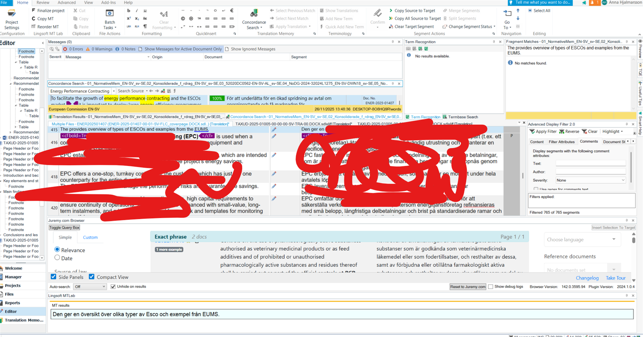The width and height of the screenshot is (643, 337).
Task: Switch to the Custom tab in Juremy browser
Action: click(x=90, y=237)
